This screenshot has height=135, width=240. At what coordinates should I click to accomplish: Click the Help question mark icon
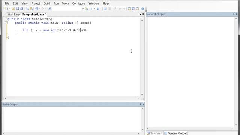coord(142,9)
